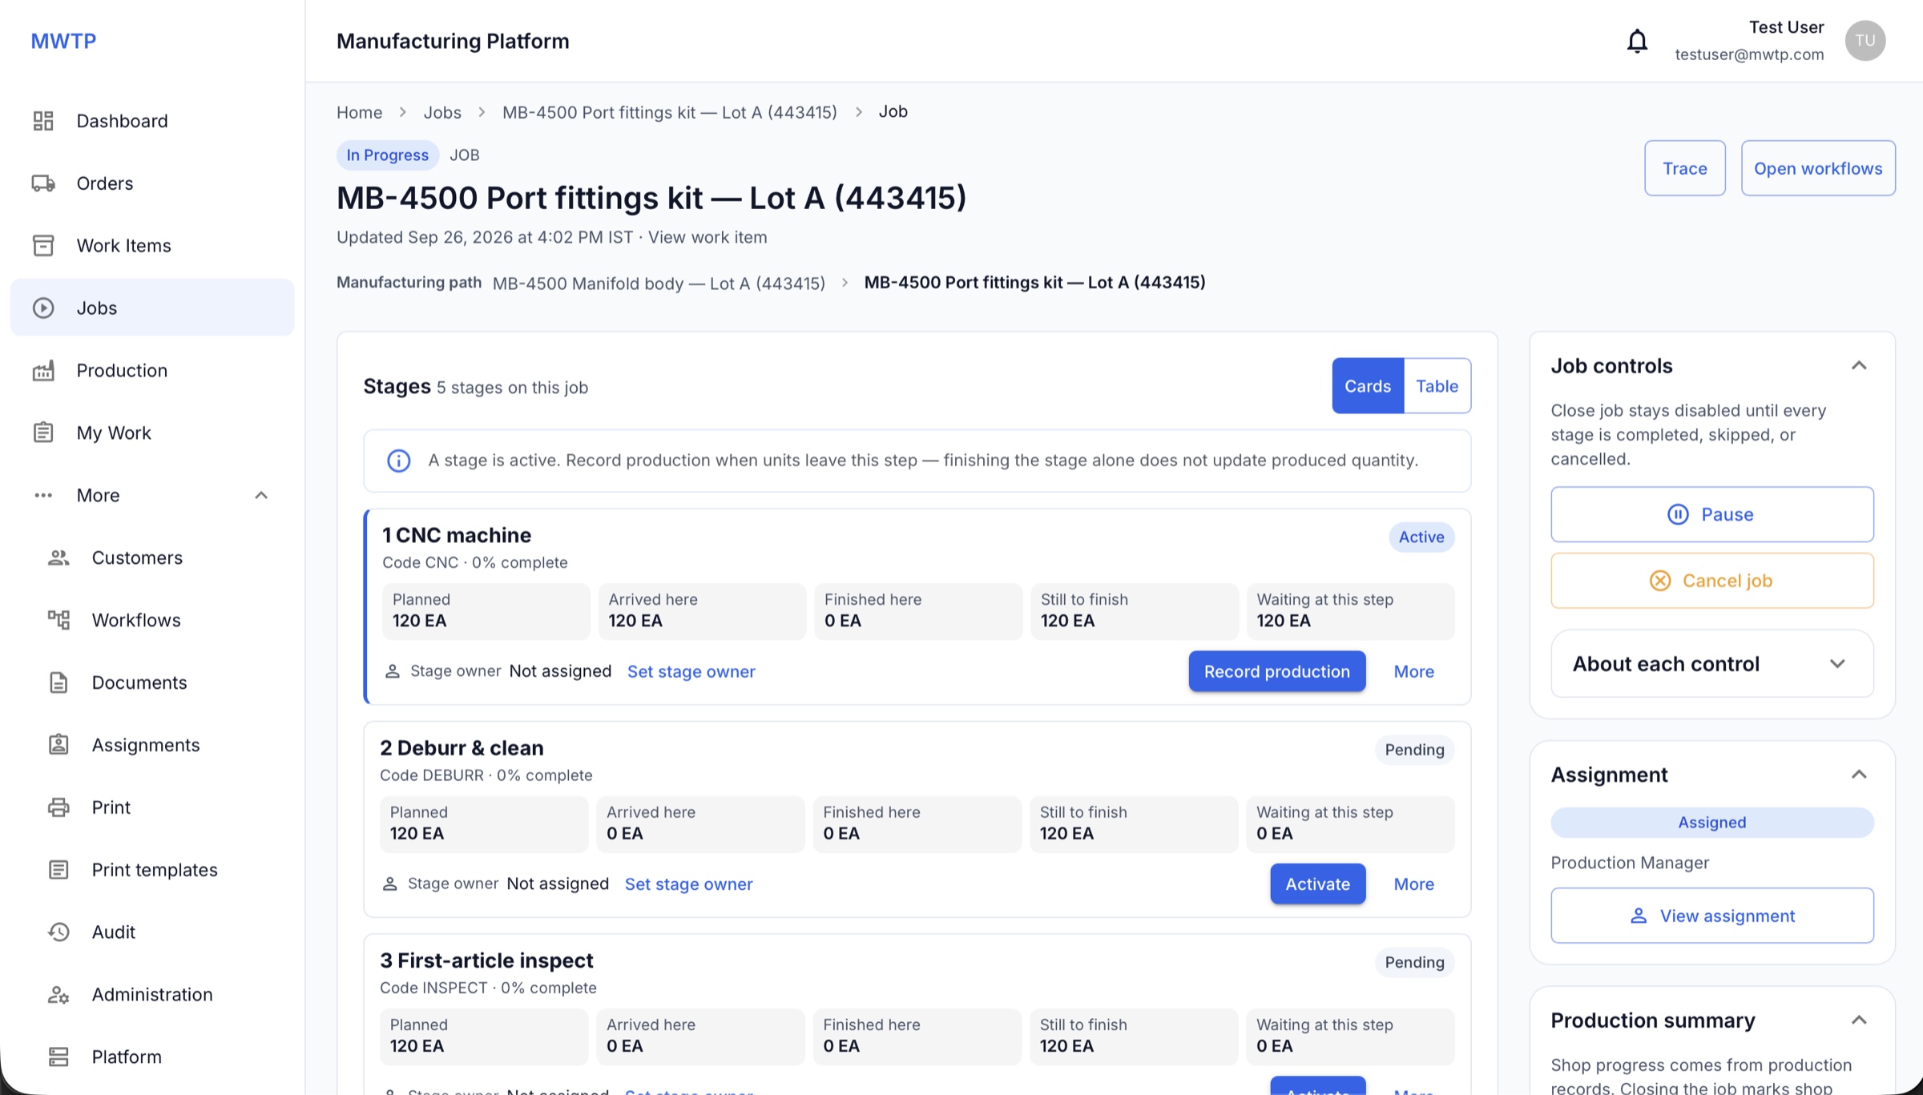Screen dimensions: 1923x1095
Task: Click the Production factory icon
Action: (x=43, y=370)
